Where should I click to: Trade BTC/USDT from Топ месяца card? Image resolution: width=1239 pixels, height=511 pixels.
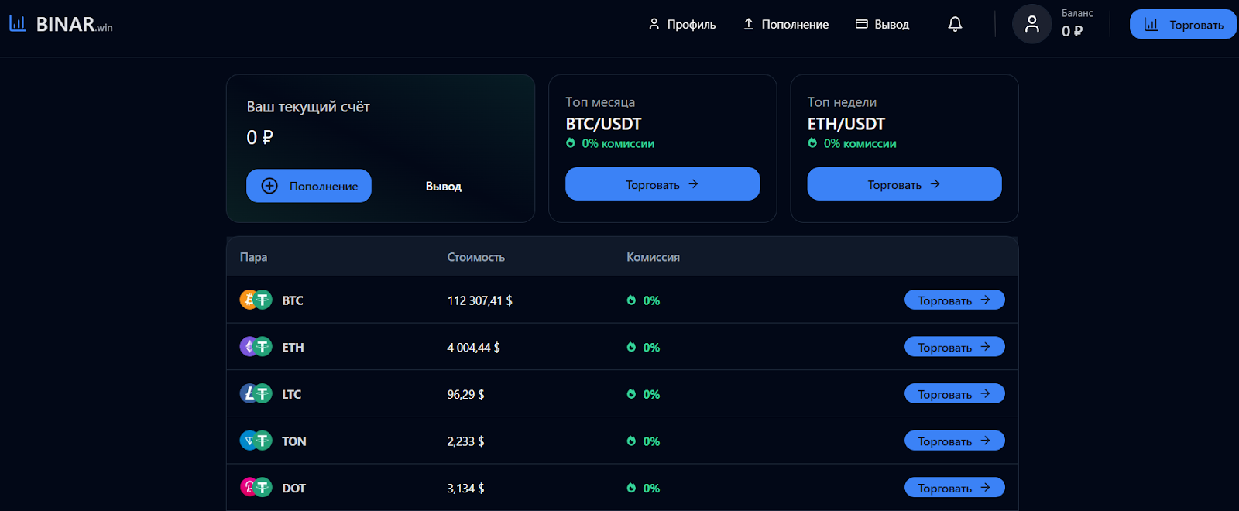662,184
